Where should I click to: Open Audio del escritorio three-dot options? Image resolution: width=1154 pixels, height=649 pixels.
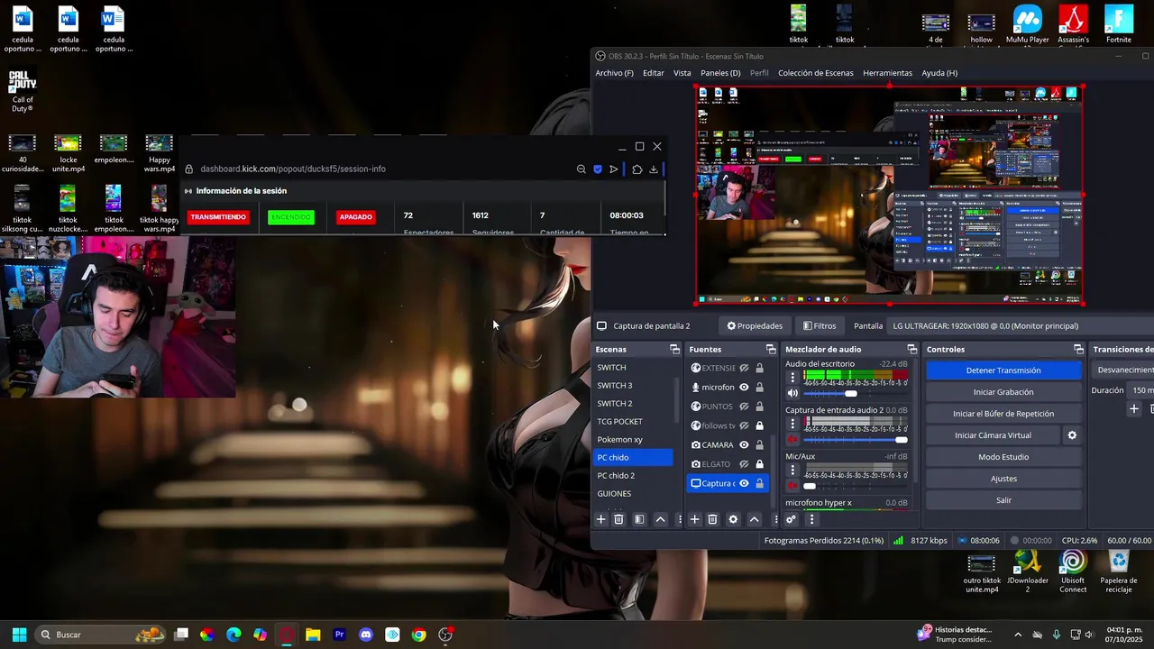[x=792, y=378]
